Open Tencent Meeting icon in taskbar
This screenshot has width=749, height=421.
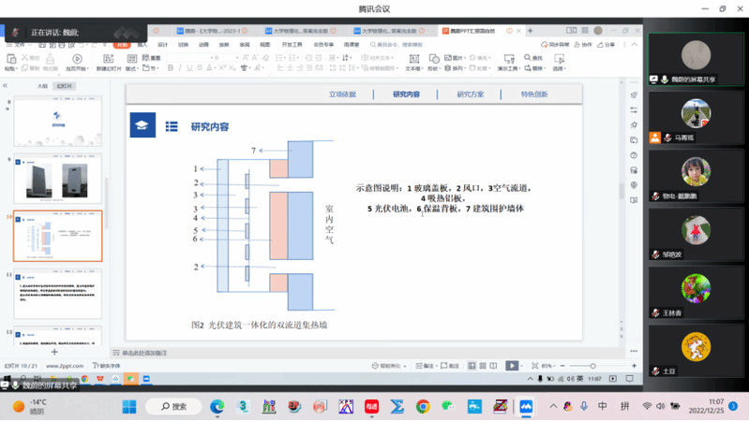526,407
